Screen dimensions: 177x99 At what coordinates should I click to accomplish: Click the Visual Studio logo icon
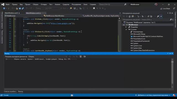pyautogui.click(x=3, y=4)
